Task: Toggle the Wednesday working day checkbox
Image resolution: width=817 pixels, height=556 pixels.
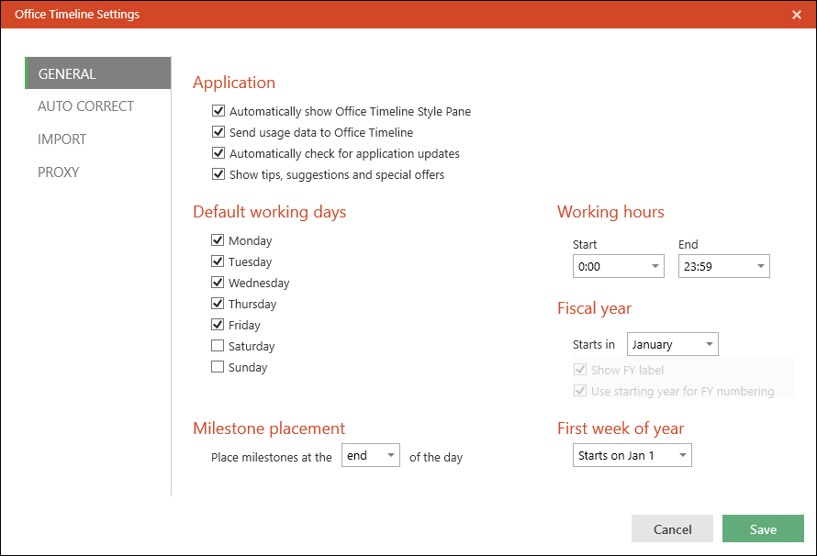Action: (x=218, y=283)
